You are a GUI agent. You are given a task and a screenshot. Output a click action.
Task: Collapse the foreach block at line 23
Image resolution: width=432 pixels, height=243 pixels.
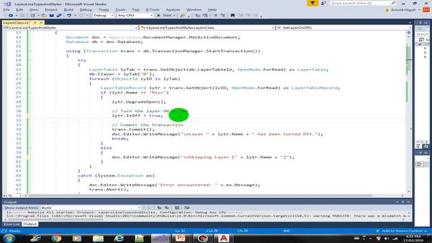[30, 79]
